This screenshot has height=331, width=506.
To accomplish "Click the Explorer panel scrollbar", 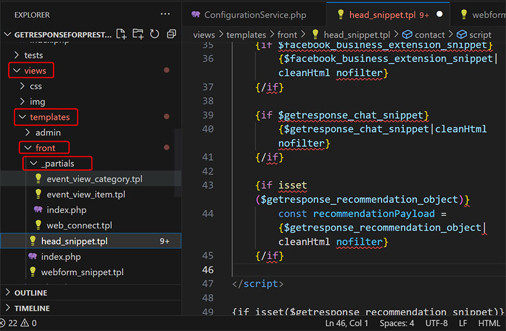I will [x=177, y=163].
